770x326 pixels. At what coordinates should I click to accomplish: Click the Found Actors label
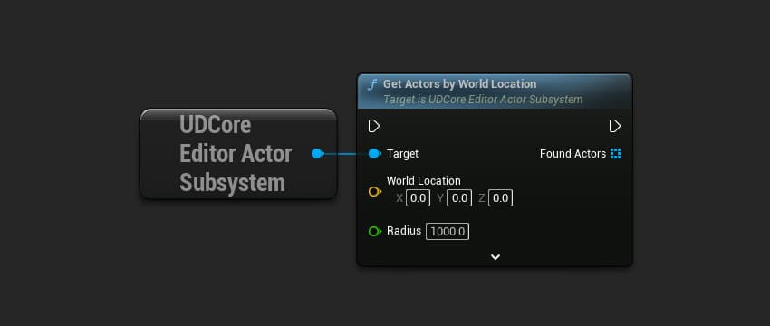(573, 154)
